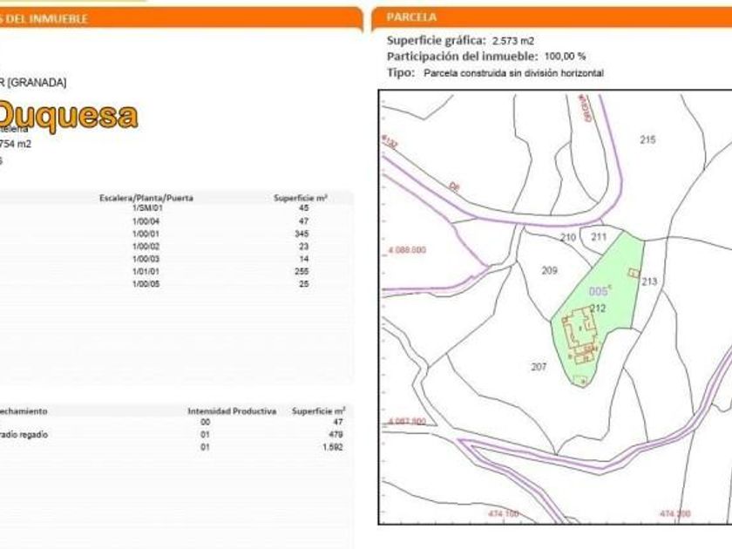Click the Duquesa watermark logo text
Viewport: 732px width, 549px height.
[x=68, y=115]
